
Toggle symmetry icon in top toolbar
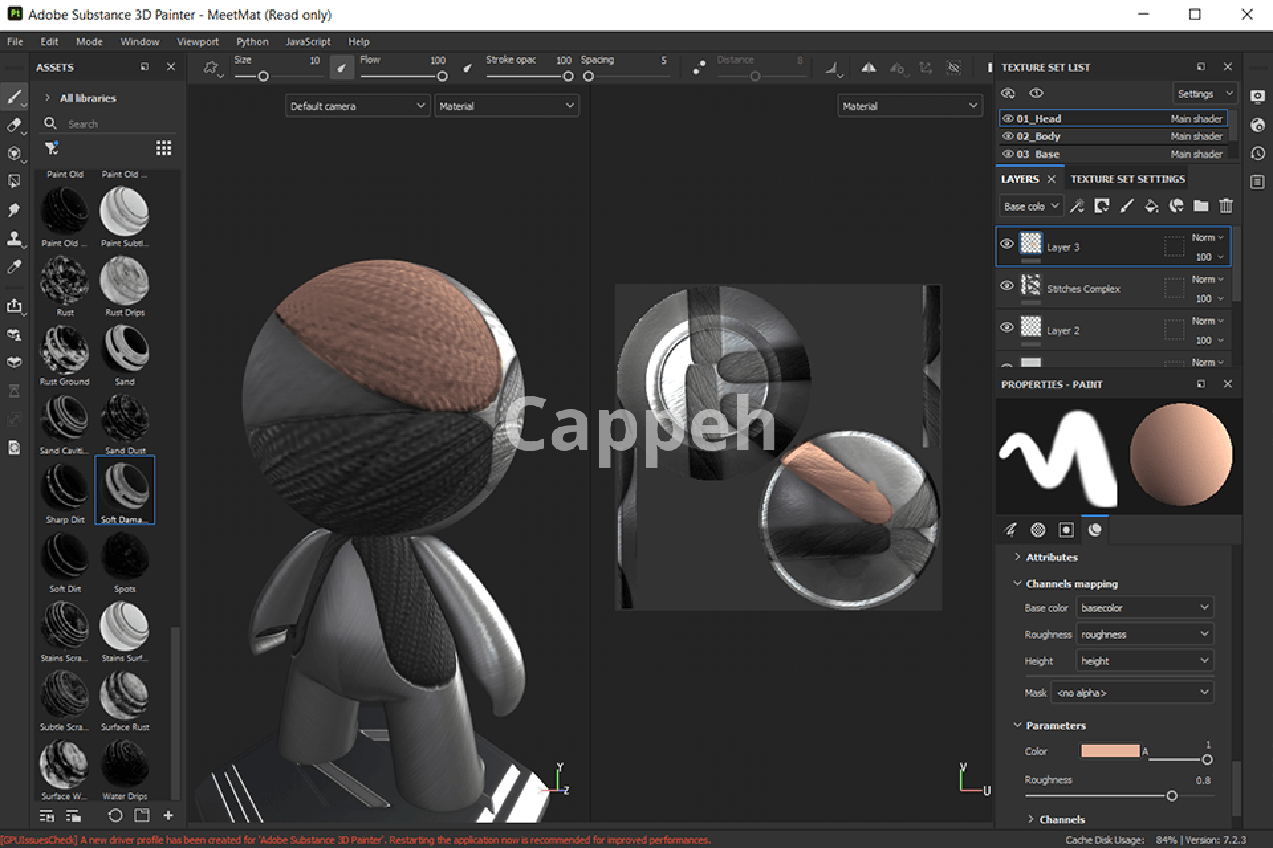[869, 68]
